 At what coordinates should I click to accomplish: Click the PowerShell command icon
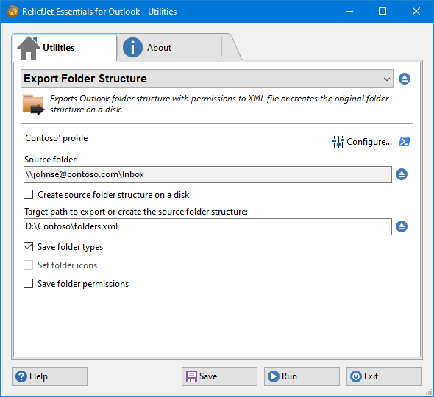click(x=405, y=142)
